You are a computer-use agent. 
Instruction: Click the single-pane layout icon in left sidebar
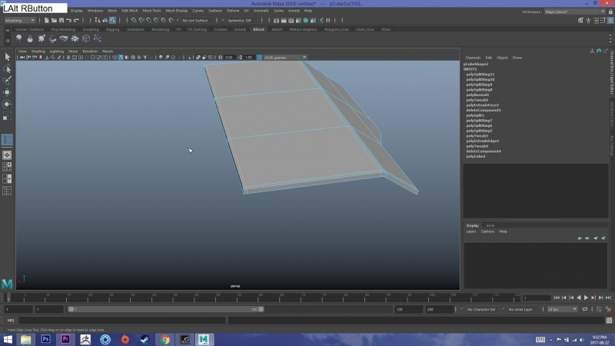click(x=7, y=155)
